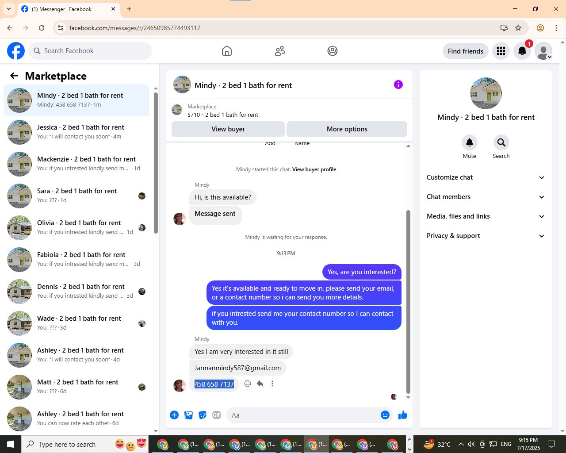Expand the Customize chat section
The image size is (566, 453).
(x=486, y=177)
